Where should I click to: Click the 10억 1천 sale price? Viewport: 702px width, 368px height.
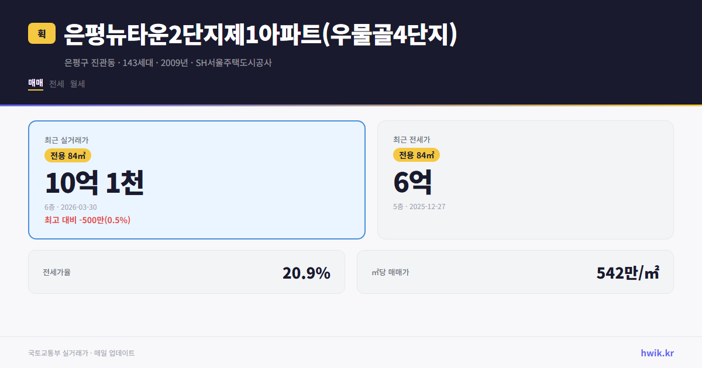95,182
